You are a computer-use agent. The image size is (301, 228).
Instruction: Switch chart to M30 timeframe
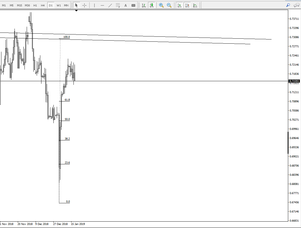pos(27,5)
